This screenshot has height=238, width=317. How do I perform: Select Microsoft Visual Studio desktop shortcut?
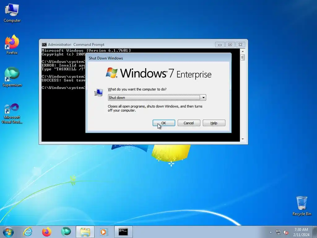(12, 113)
